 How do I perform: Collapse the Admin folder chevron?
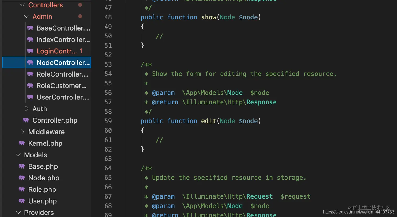[x=27, y=17]
